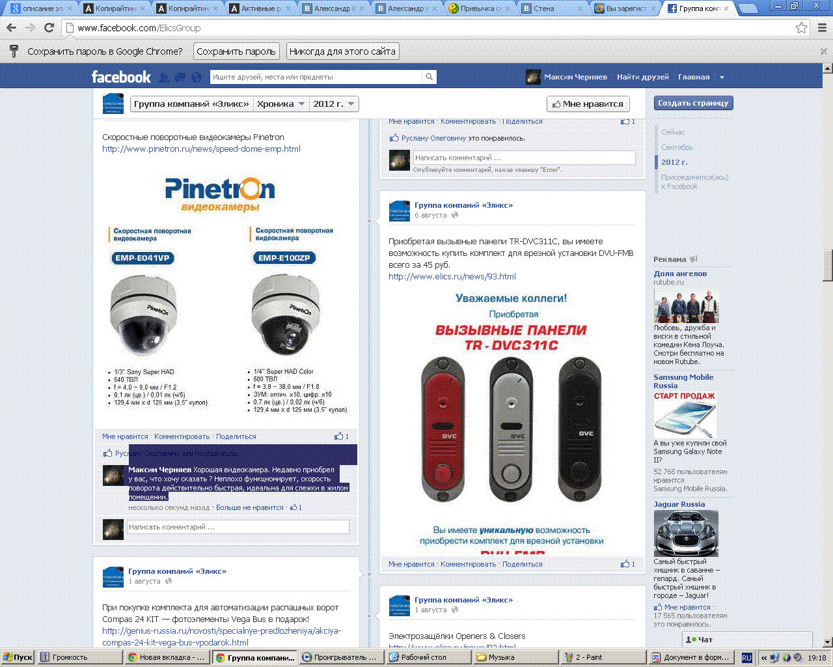
Task: Click Сохранить пароль button
Action: [x=236, y=51]
